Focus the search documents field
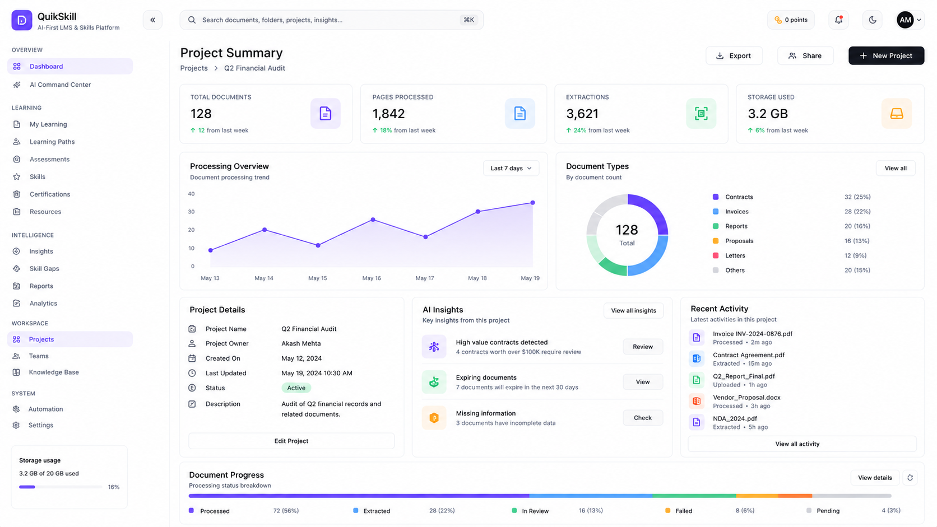Image resolution: width=937 pixels, height=527 pixels. coord(331,20)
